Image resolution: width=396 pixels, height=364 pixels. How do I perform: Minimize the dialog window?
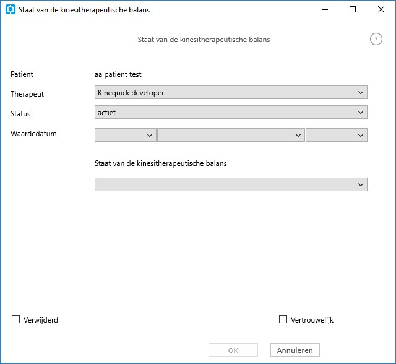(x=325, y=10)
